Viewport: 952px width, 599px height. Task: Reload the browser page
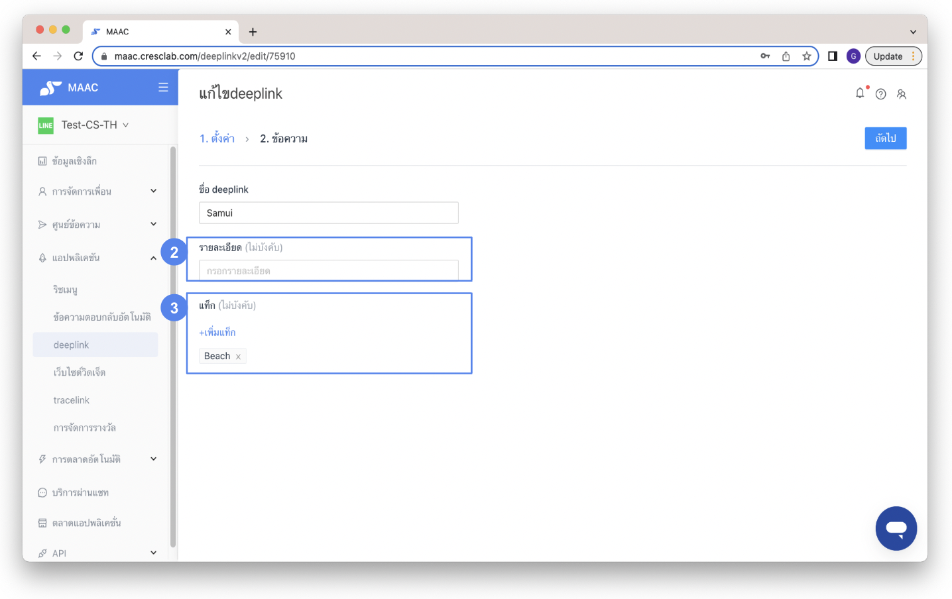pos(78,56)
